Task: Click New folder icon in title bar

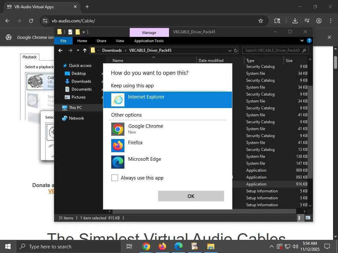Action: [x=78, y=32]
